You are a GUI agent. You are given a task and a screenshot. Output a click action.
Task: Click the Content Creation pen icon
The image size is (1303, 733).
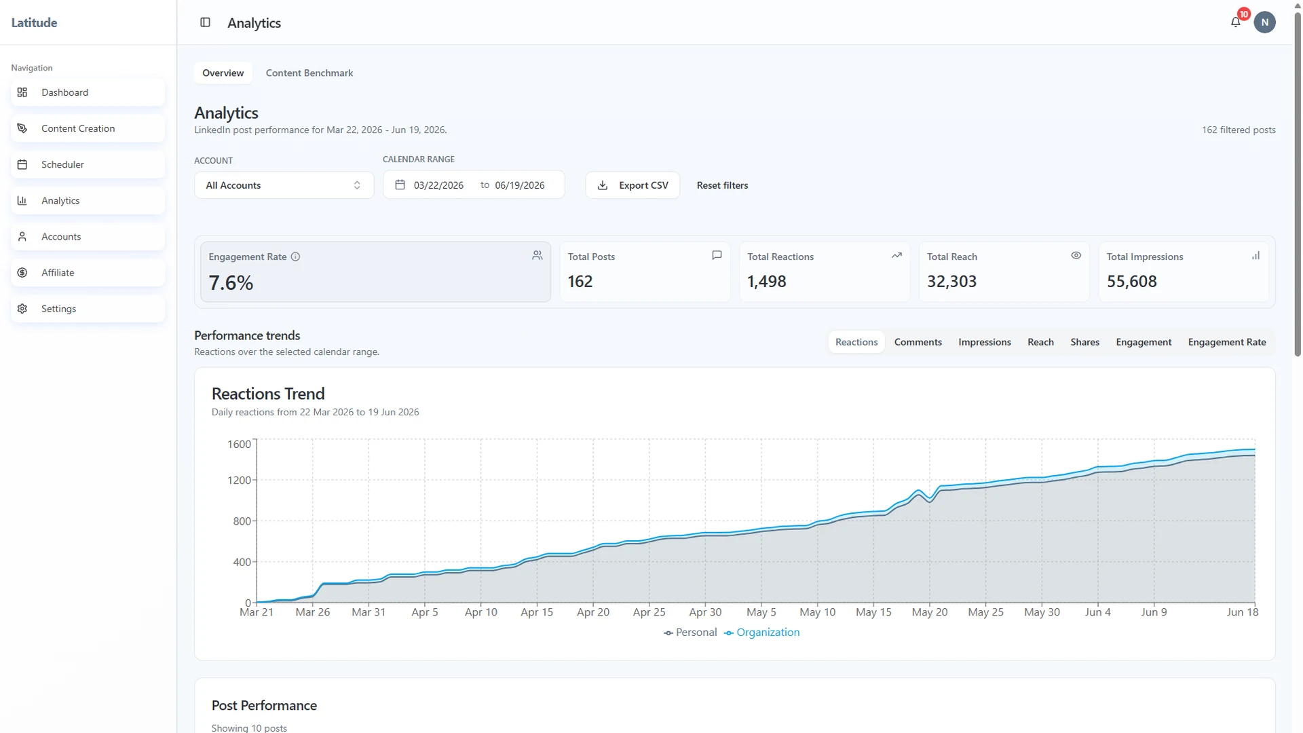[x=22, y=128]
